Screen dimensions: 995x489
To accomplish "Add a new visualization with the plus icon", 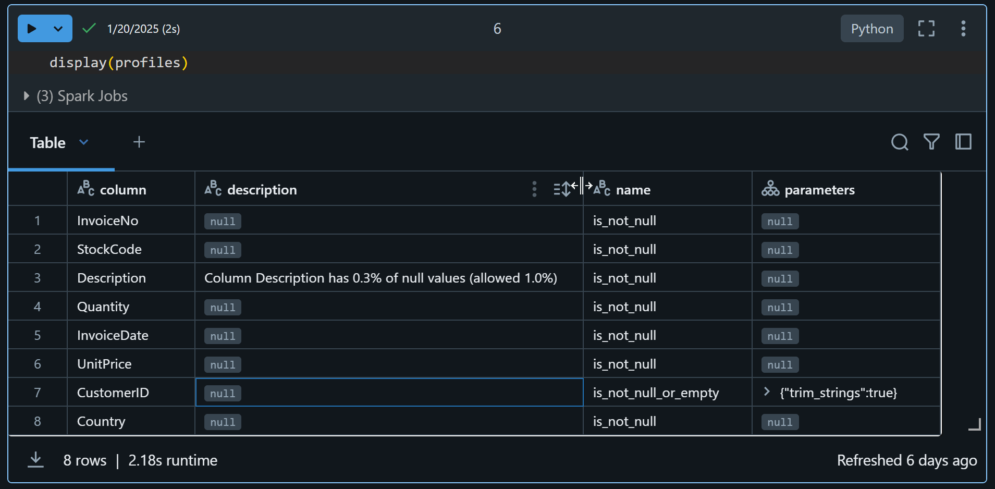I will (139, 141).
